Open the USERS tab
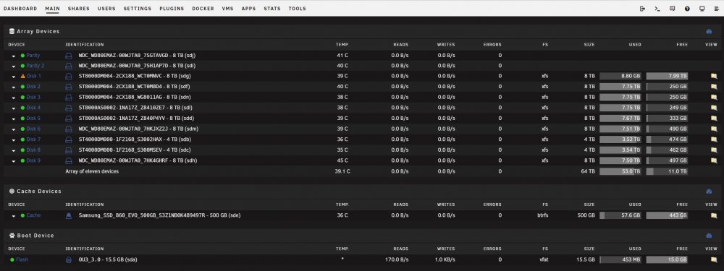Viewport: 724px width, 271px height. pos(106,9)
